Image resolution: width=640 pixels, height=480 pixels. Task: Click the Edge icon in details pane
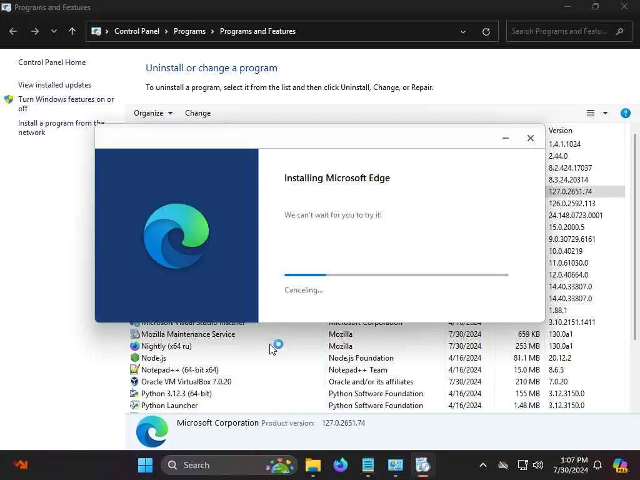(x=152, y=431)
